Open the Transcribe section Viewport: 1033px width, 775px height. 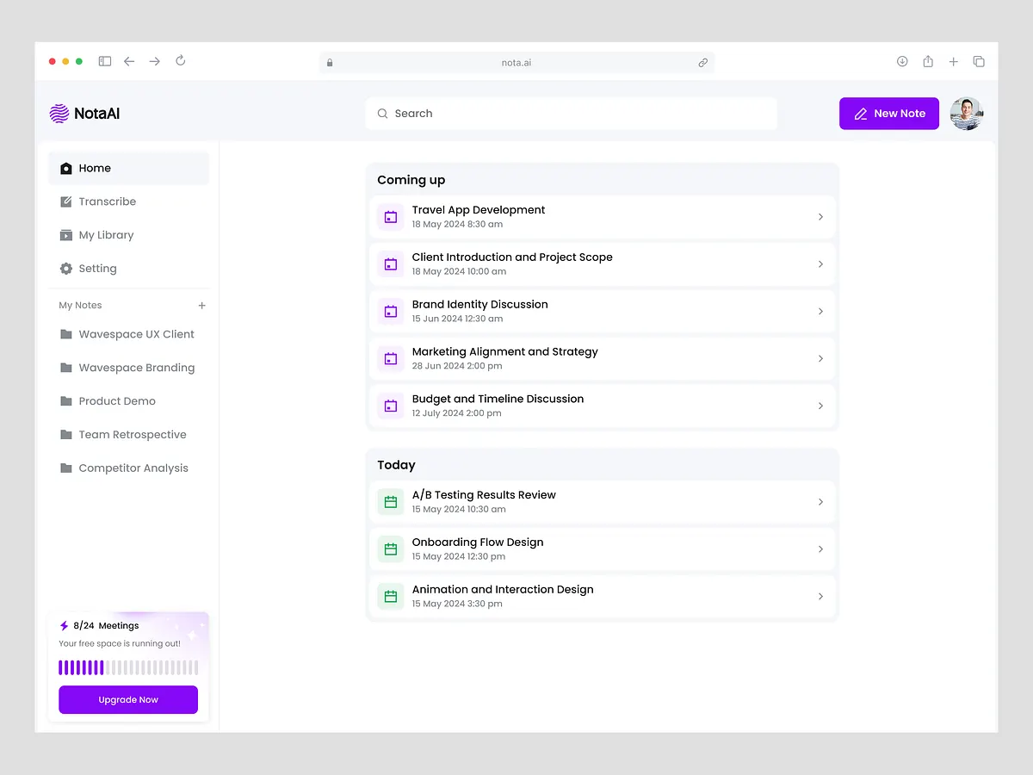point(97,201)
